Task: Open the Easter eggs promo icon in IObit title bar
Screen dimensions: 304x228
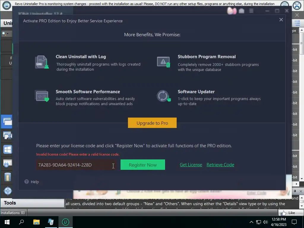Action: point(232,11)
